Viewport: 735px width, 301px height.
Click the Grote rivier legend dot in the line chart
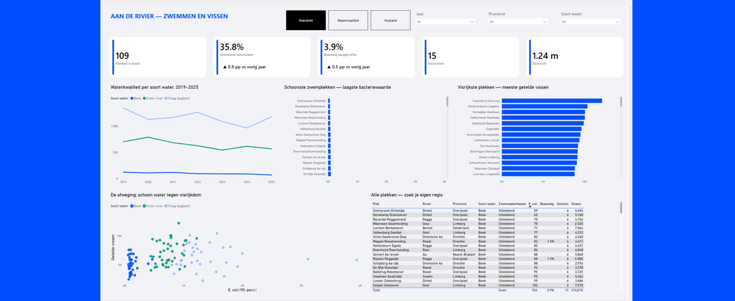click(x=144, y=98)
